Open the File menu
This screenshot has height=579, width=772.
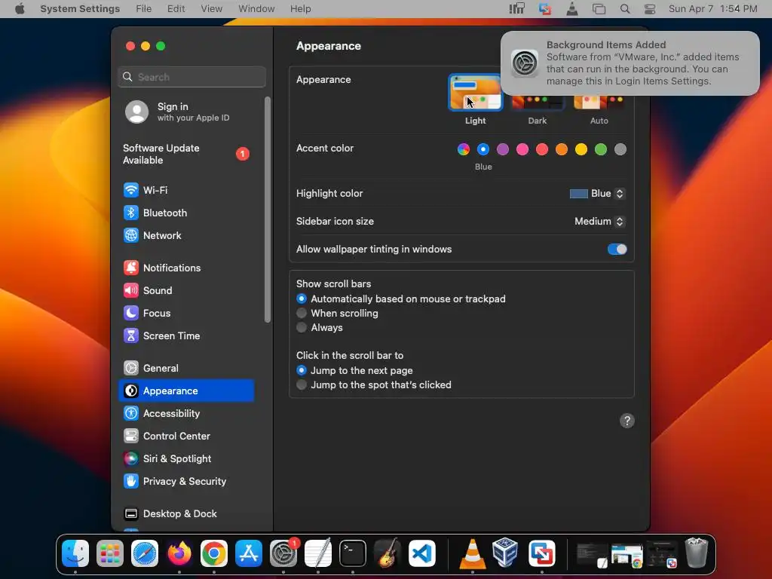pyautogui.click(x=144, y=9)
